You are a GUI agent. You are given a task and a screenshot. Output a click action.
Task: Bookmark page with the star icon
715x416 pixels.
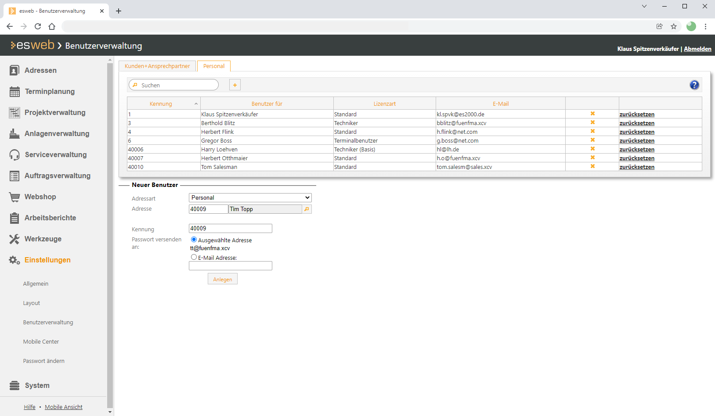pyautogui.click(x=674, y=26)
